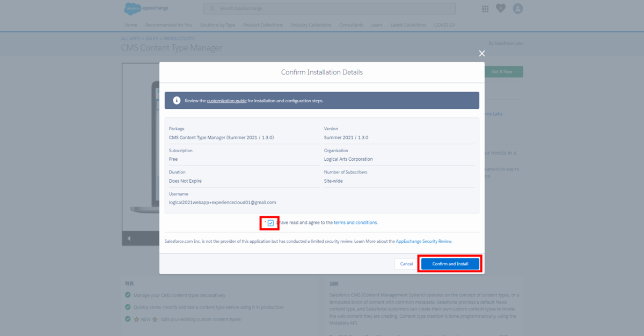Open Product Collections menu

tap(263, 25)
